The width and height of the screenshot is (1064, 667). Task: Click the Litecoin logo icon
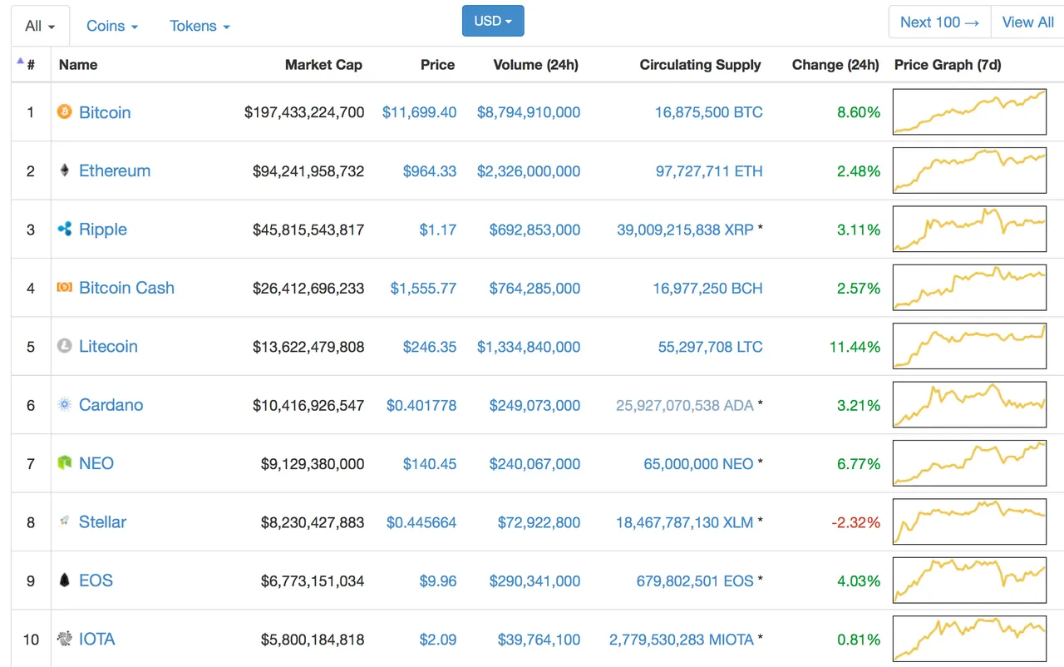pos(64,346)
